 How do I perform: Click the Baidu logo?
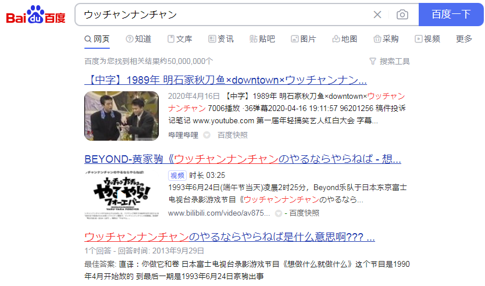coord(35,15)
